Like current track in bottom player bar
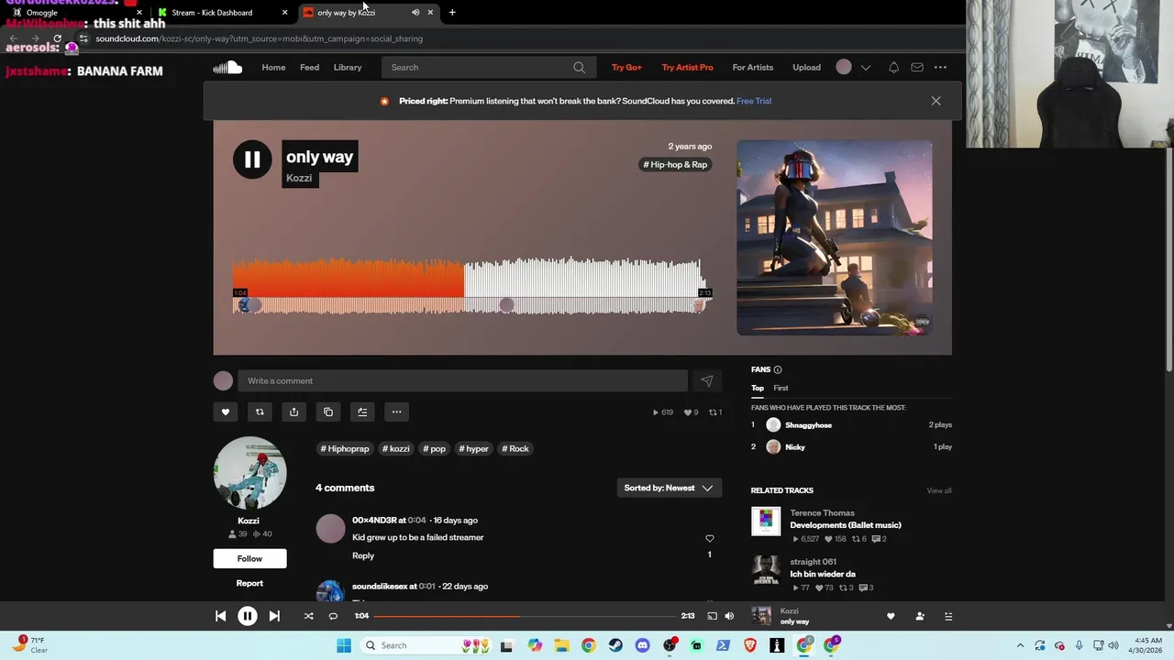Image resolution: width=1174 pixels, height=660 pixels. click(890, 616)
